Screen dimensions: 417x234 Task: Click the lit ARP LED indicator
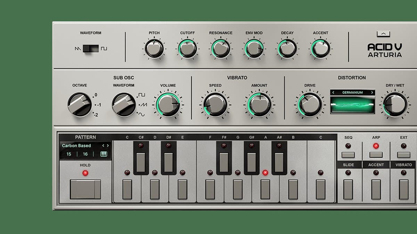tap(376, 146)
